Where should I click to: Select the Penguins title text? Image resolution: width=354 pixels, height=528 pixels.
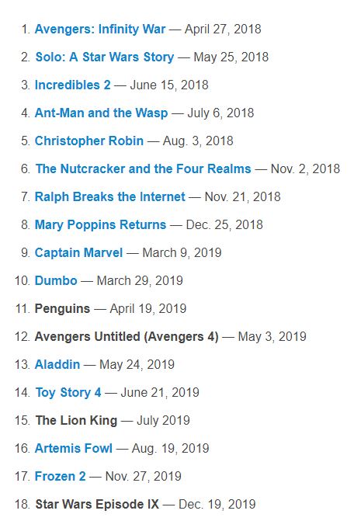[62, 308]
